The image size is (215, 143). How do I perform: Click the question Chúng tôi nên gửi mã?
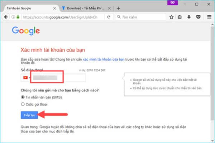[59, 90]
